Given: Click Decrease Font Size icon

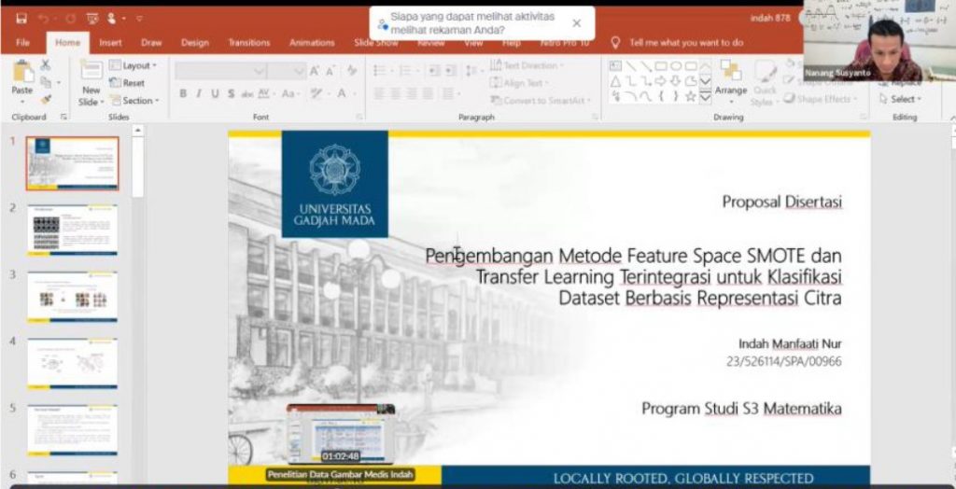Looking at the screenshot, I should pos(330,71).
